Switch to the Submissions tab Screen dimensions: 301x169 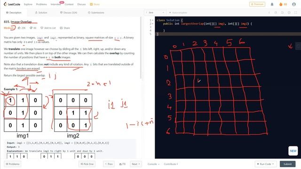96,13
